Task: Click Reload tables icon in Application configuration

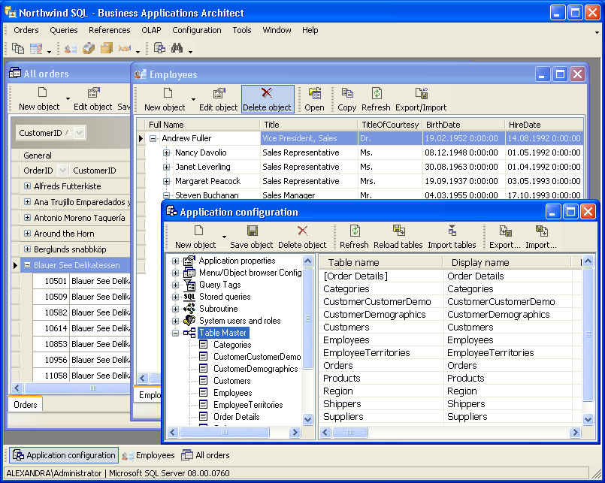Action: (x=398, y=231)
